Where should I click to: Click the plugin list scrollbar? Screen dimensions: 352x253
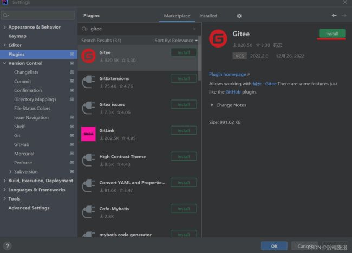click(199, 58)
